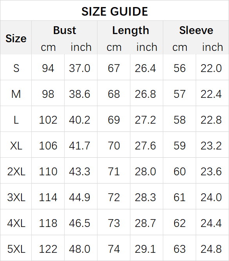Click the 60 sleeve cm cell
The image size is (229, 261).
180,171
